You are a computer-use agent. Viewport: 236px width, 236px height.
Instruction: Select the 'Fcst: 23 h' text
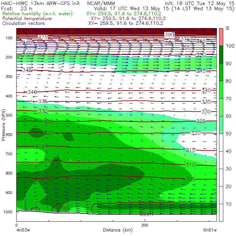point(17,8)
